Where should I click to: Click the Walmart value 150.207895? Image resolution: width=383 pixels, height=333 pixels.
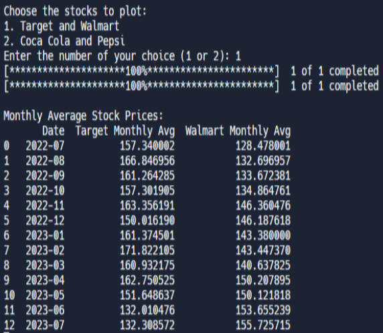pyautogui.click(x=263, y=280)
